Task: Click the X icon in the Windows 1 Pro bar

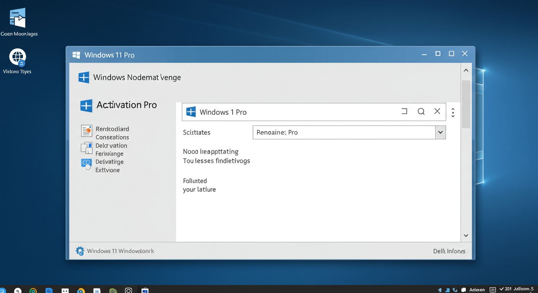Action: (x=437, y=111)
